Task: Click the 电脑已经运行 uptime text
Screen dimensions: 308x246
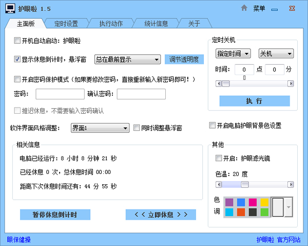Action: (68, 159)
